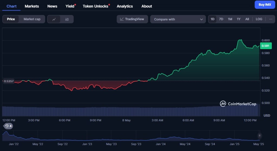Toggle chart to Market cap view
Image resolution: width=277 pixels, height=151 pixels.
pos(32,19)
